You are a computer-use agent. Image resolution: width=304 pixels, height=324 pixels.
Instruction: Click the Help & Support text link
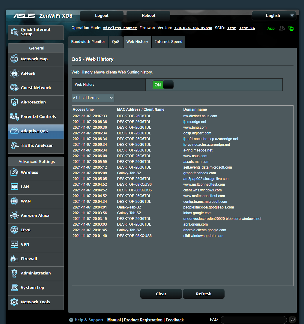coord(89,320)
